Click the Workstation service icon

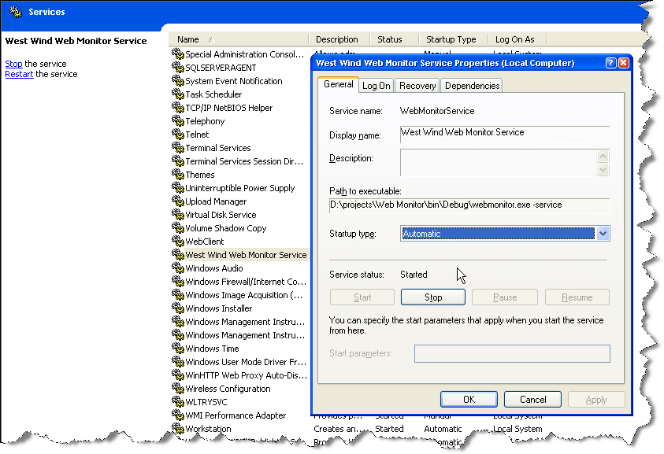(x=177, y=429)
